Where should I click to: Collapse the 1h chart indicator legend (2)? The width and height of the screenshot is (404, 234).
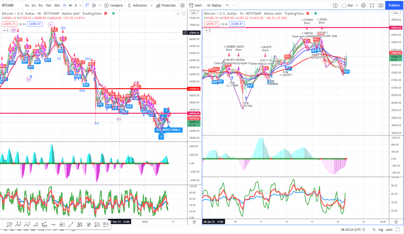pos(208,30)
